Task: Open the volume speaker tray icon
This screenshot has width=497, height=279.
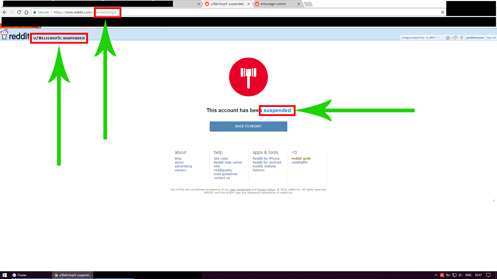Action: 461,275
